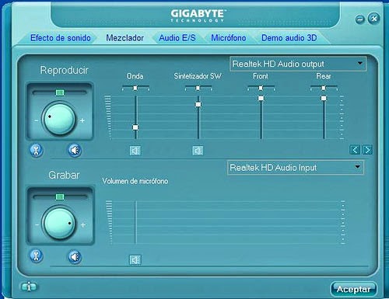Click the Reproducir master volume knob
This screenshot has height=299, width=389.
tap(59, 119)
